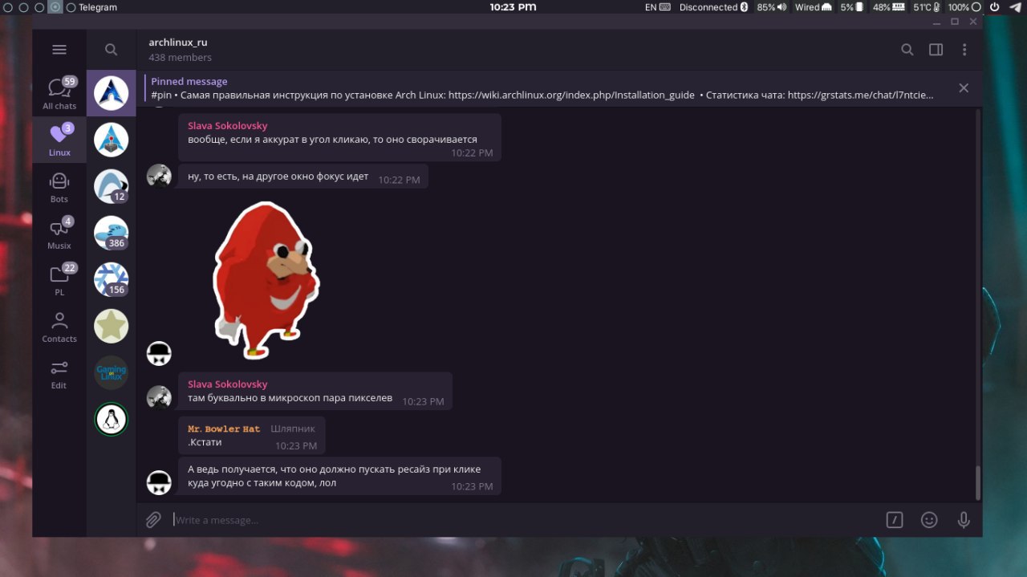Image resolution: width=1027 pixels, height=577 pixels.
Task: Click the Wired network indicator
Action: 813,7
